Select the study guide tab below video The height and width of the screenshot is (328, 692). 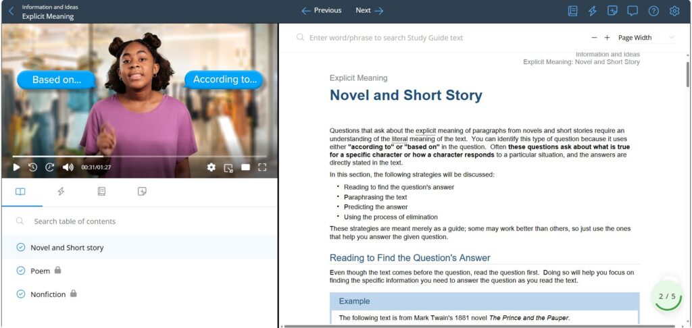(x=101, y=192)
